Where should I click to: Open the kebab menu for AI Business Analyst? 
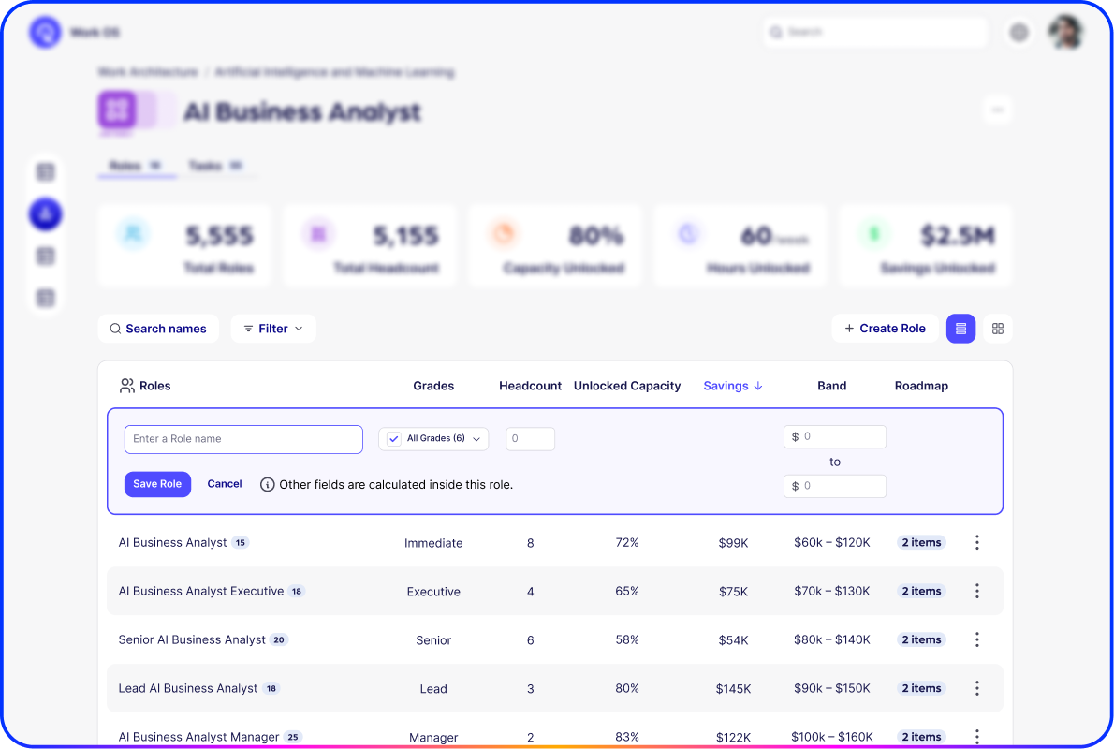[976, 542]
